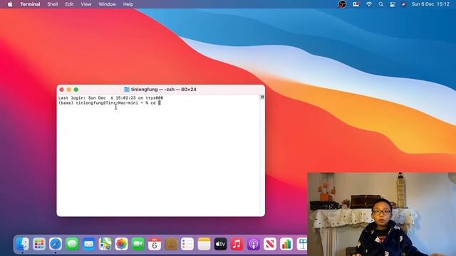Open the Calendar app showing 6
The width and height of the screenshot is (456, 256).
pyautogui.click(x=155, y=244)
